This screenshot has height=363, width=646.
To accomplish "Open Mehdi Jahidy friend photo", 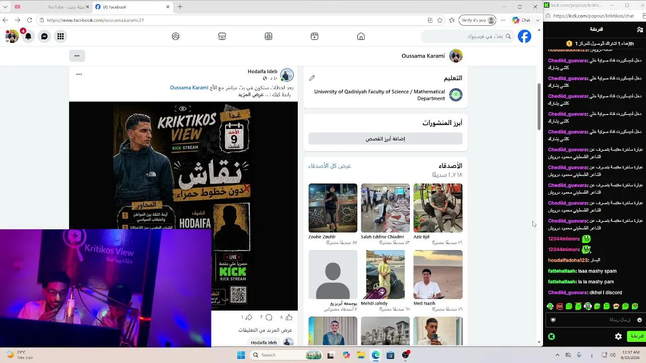I will click(x=385, y=274).
